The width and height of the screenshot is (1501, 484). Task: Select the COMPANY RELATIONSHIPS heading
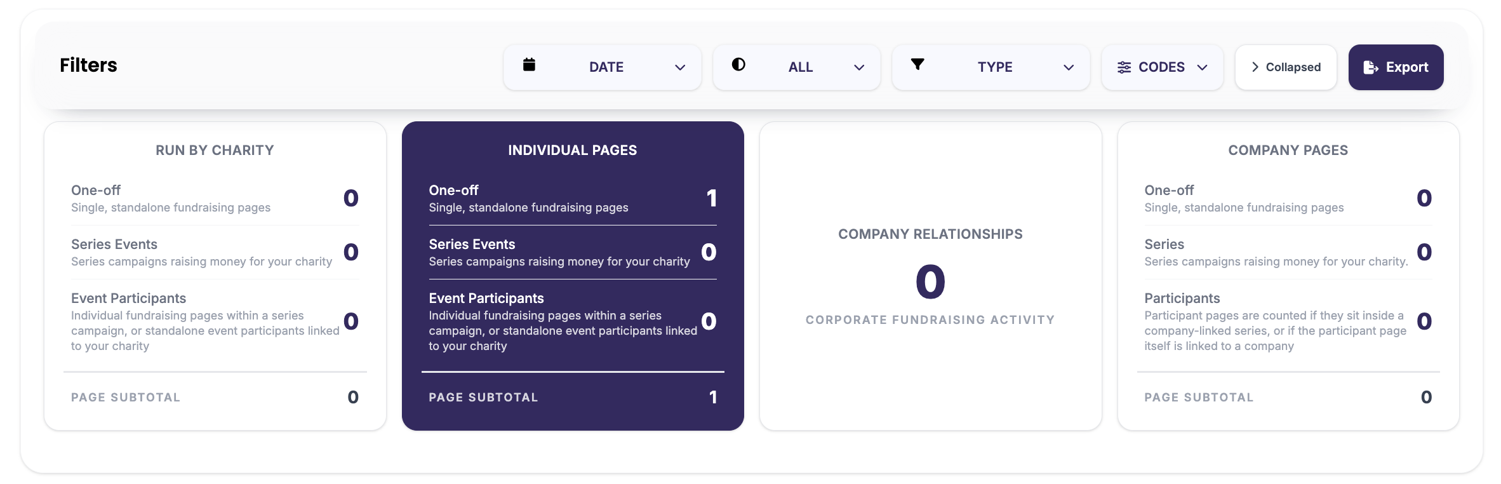click(930, 234)
